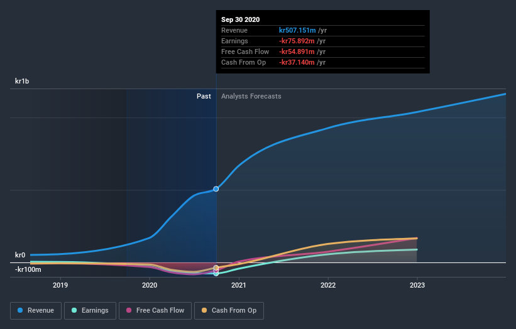Click the -kr75.892m earnings value
The height and width of the screenshot is (329, 516).
[x=297, y=41]
